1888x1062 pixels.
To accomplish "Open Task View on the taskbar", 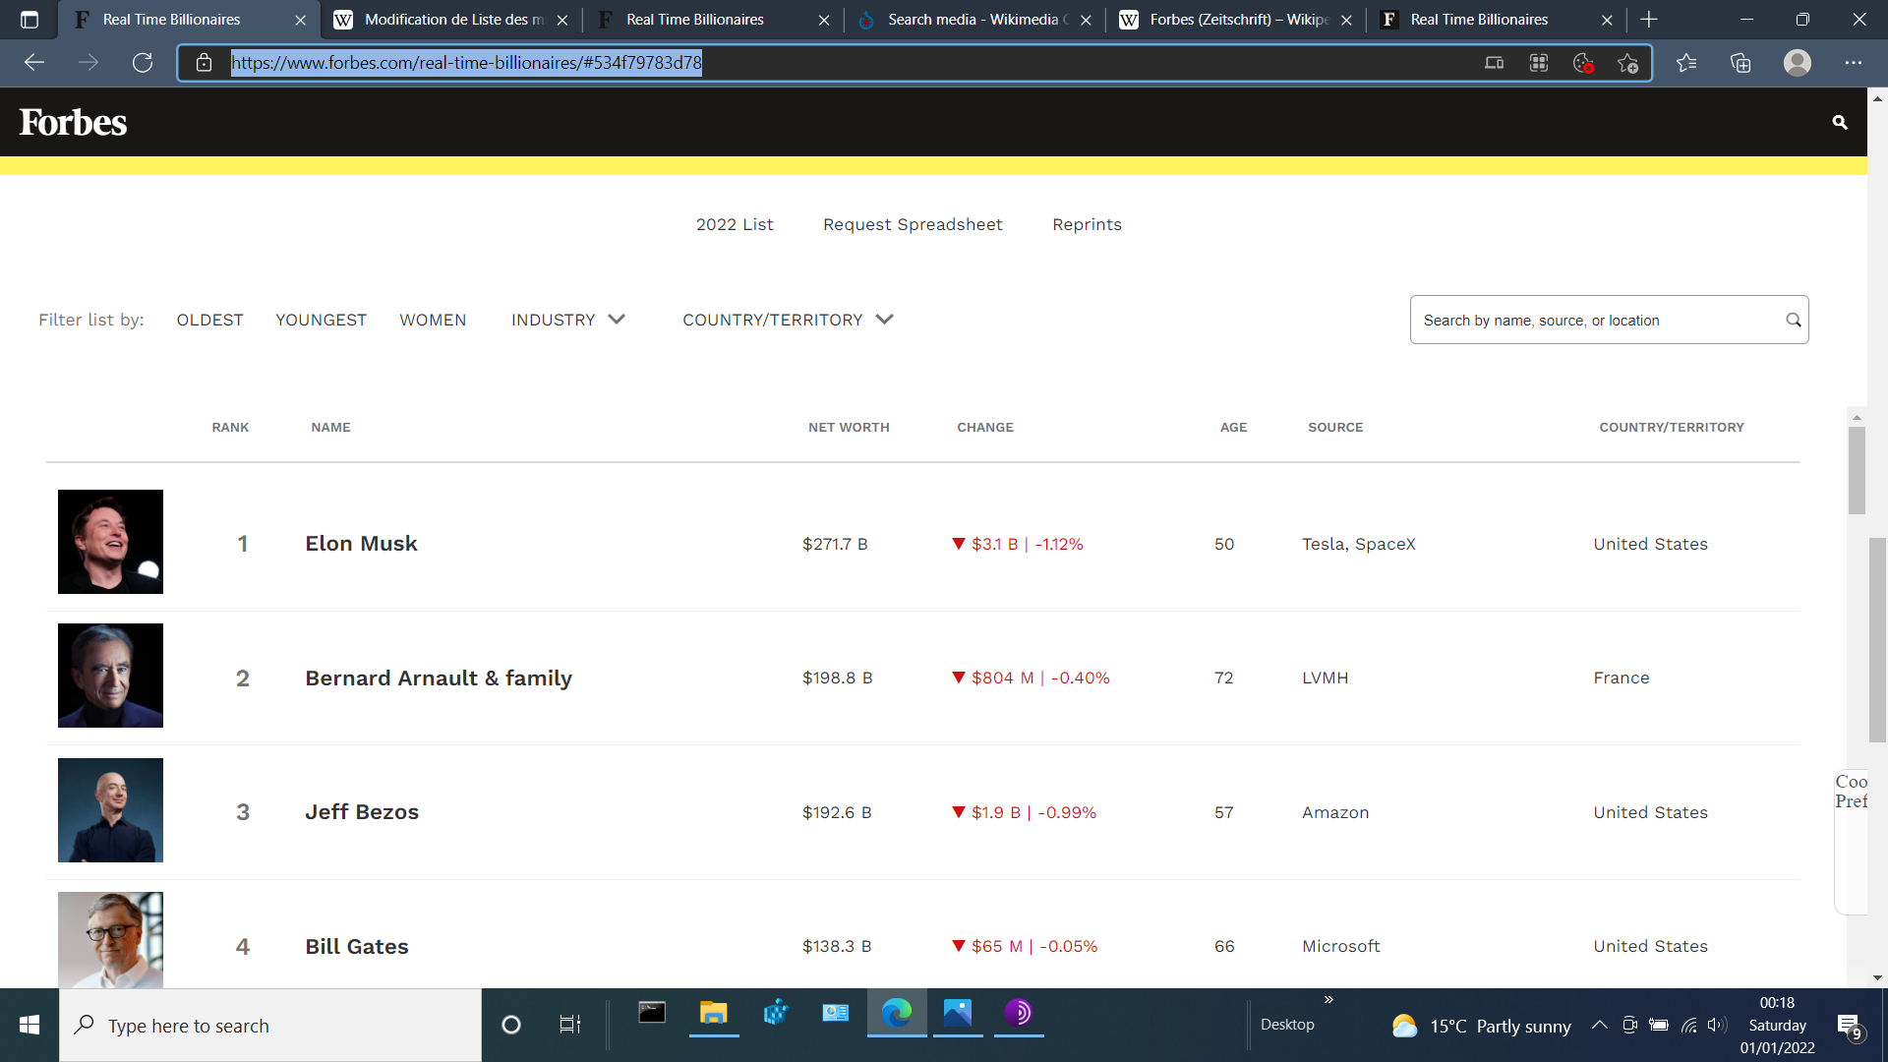I will pyautogui.click(x=570, y=1026).
